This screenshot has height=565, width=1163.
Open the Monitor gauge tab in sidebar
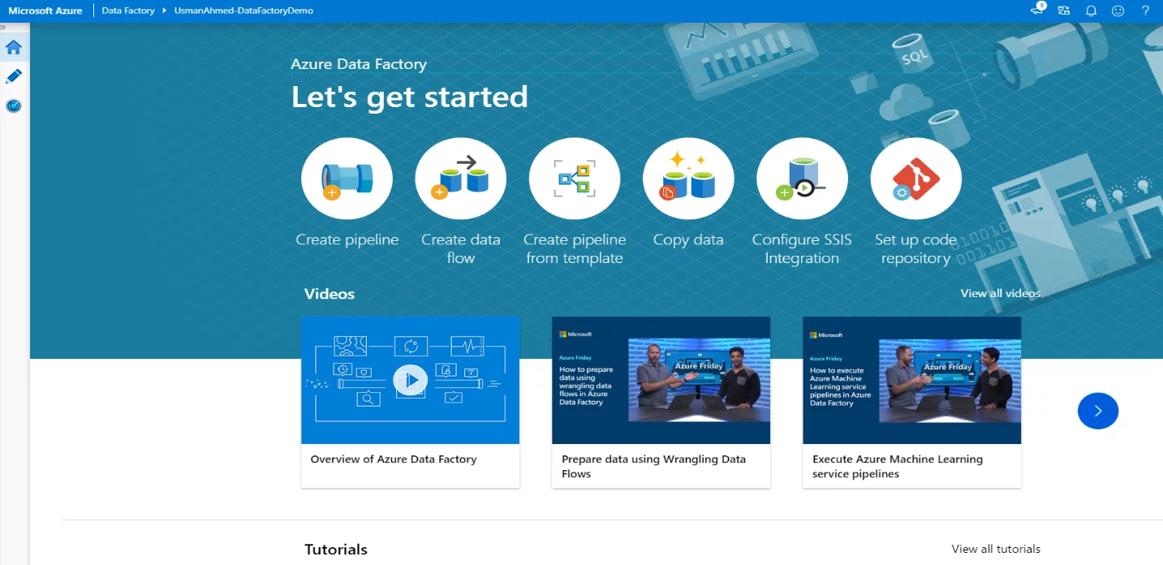(14, 106)
